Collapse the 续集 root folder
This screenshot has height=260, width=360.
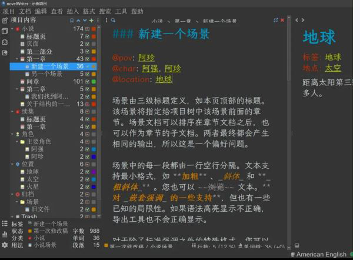coord(12,112)
